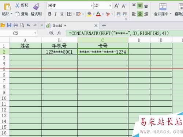Click the Merge and Center icon

tap(163, 7)
